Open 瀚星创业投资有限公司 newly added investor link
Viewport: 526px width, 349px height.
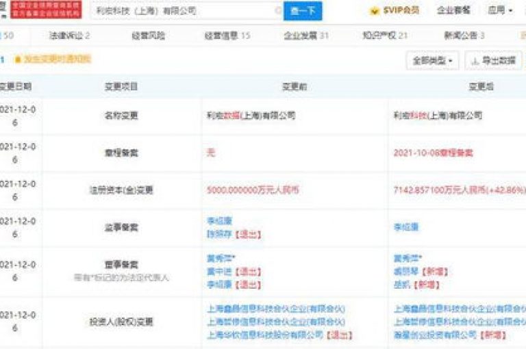[435, 335]
